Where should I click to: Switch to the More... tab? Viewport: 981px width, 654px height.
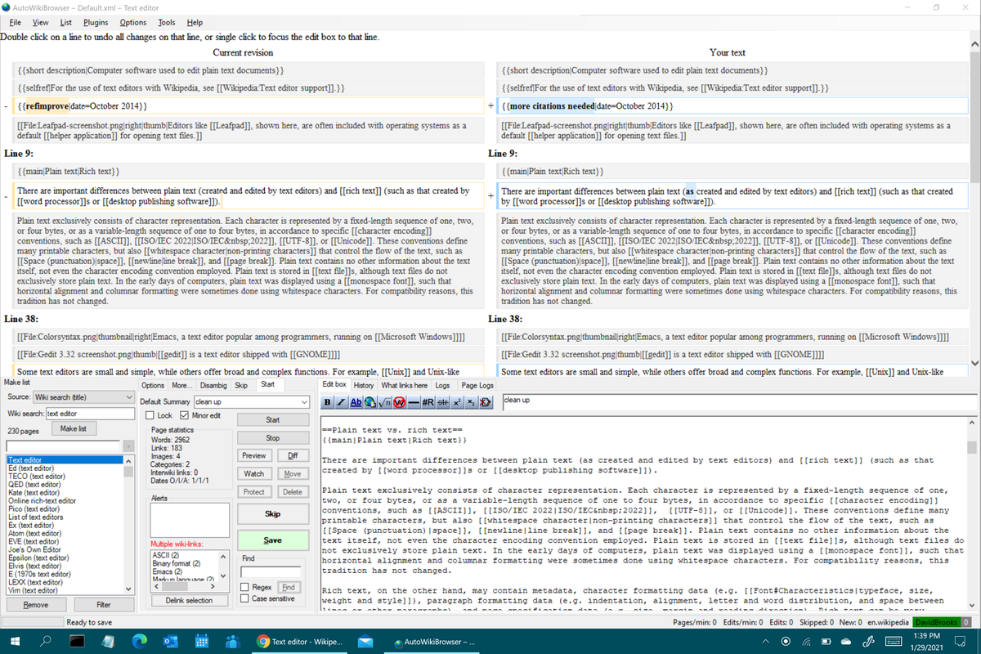click(182, 385)
